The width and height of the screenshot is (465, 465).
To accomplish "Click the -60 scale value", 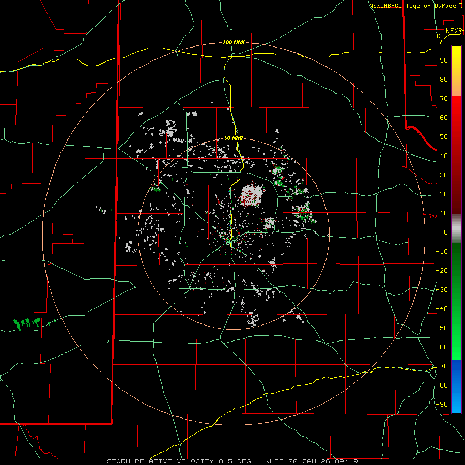I will click(442, 347).
